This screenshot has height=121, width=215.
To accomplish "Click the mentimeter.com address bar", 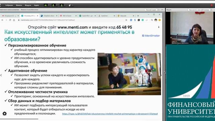I will pyautogui.click(x=71, y=20).
